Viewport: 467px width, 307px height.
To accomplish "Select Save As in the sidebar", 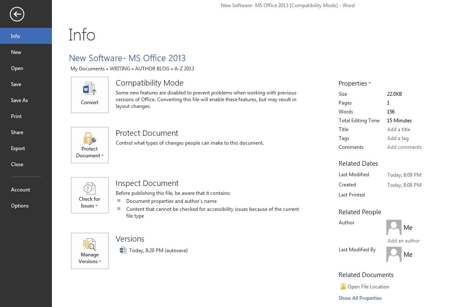I will tap(19, 100).
